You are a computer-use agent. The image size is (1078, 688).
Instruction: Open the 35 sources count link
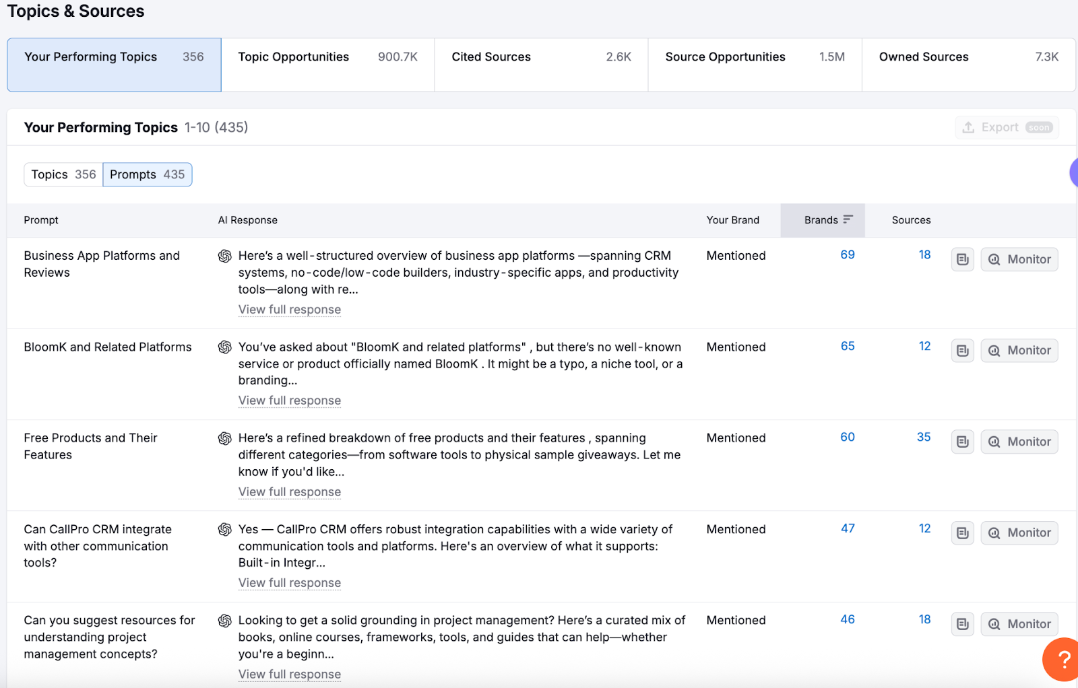click(x=924, y=438)
